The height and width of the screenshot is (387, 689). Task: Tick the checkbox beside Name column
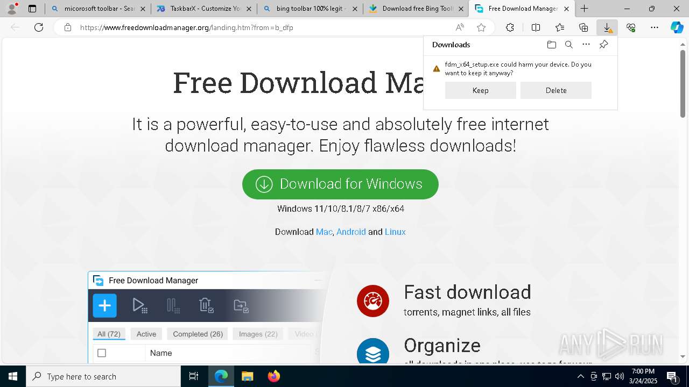[102, 353]
